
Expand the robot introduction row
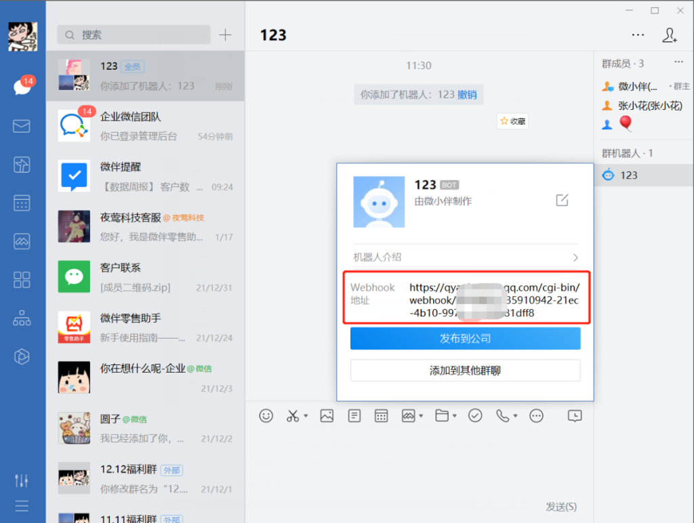pyautogui.click(x=466, y=257)
